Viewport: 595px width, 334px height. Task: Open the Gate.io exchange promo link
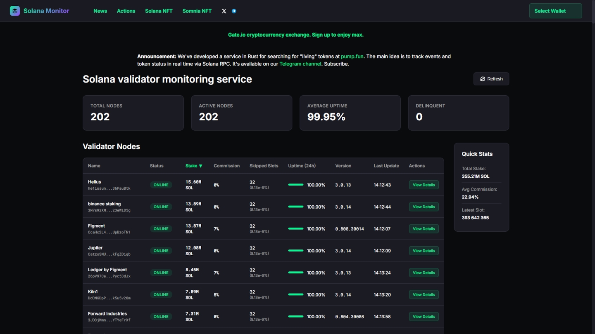[296, 35]
